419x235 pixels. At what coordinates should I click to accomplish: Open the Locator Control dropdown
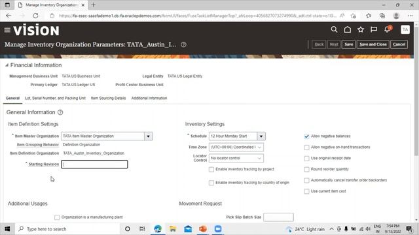pos(236,158)
